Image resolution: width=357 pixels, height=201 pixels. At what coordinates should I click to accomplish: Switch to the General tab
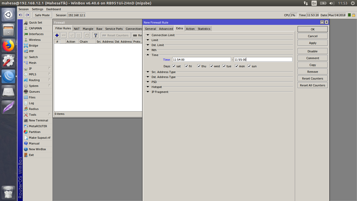[x=151, y=29]
